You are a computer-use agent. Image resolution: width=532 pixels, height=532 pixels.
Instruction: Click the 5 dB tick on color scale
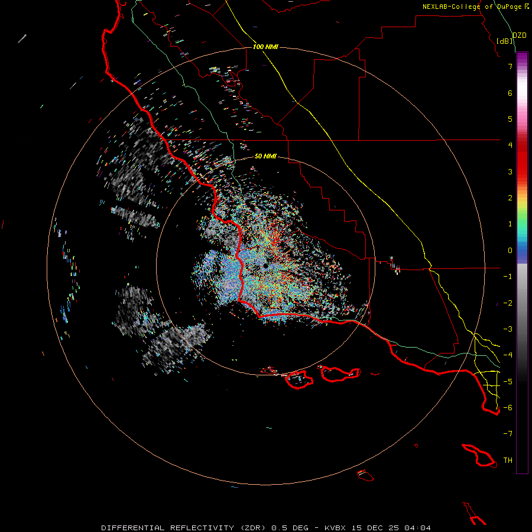(x=510, y=119)
